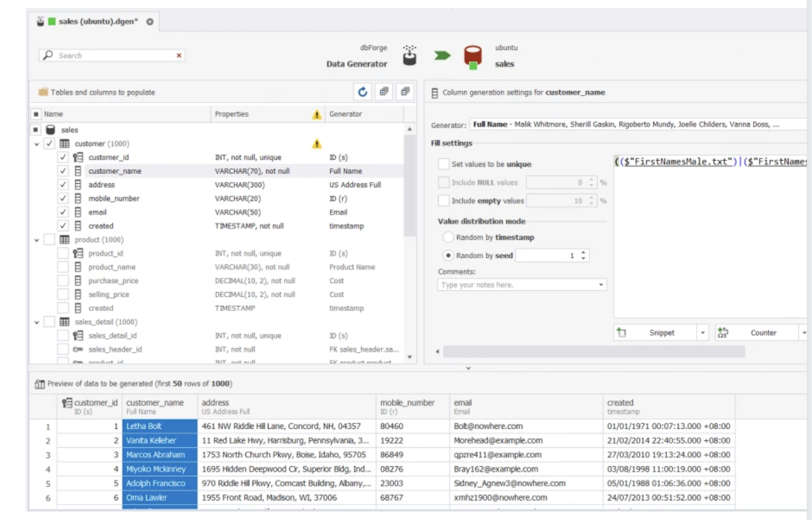Click the refresh preview icon

point(362,92)
